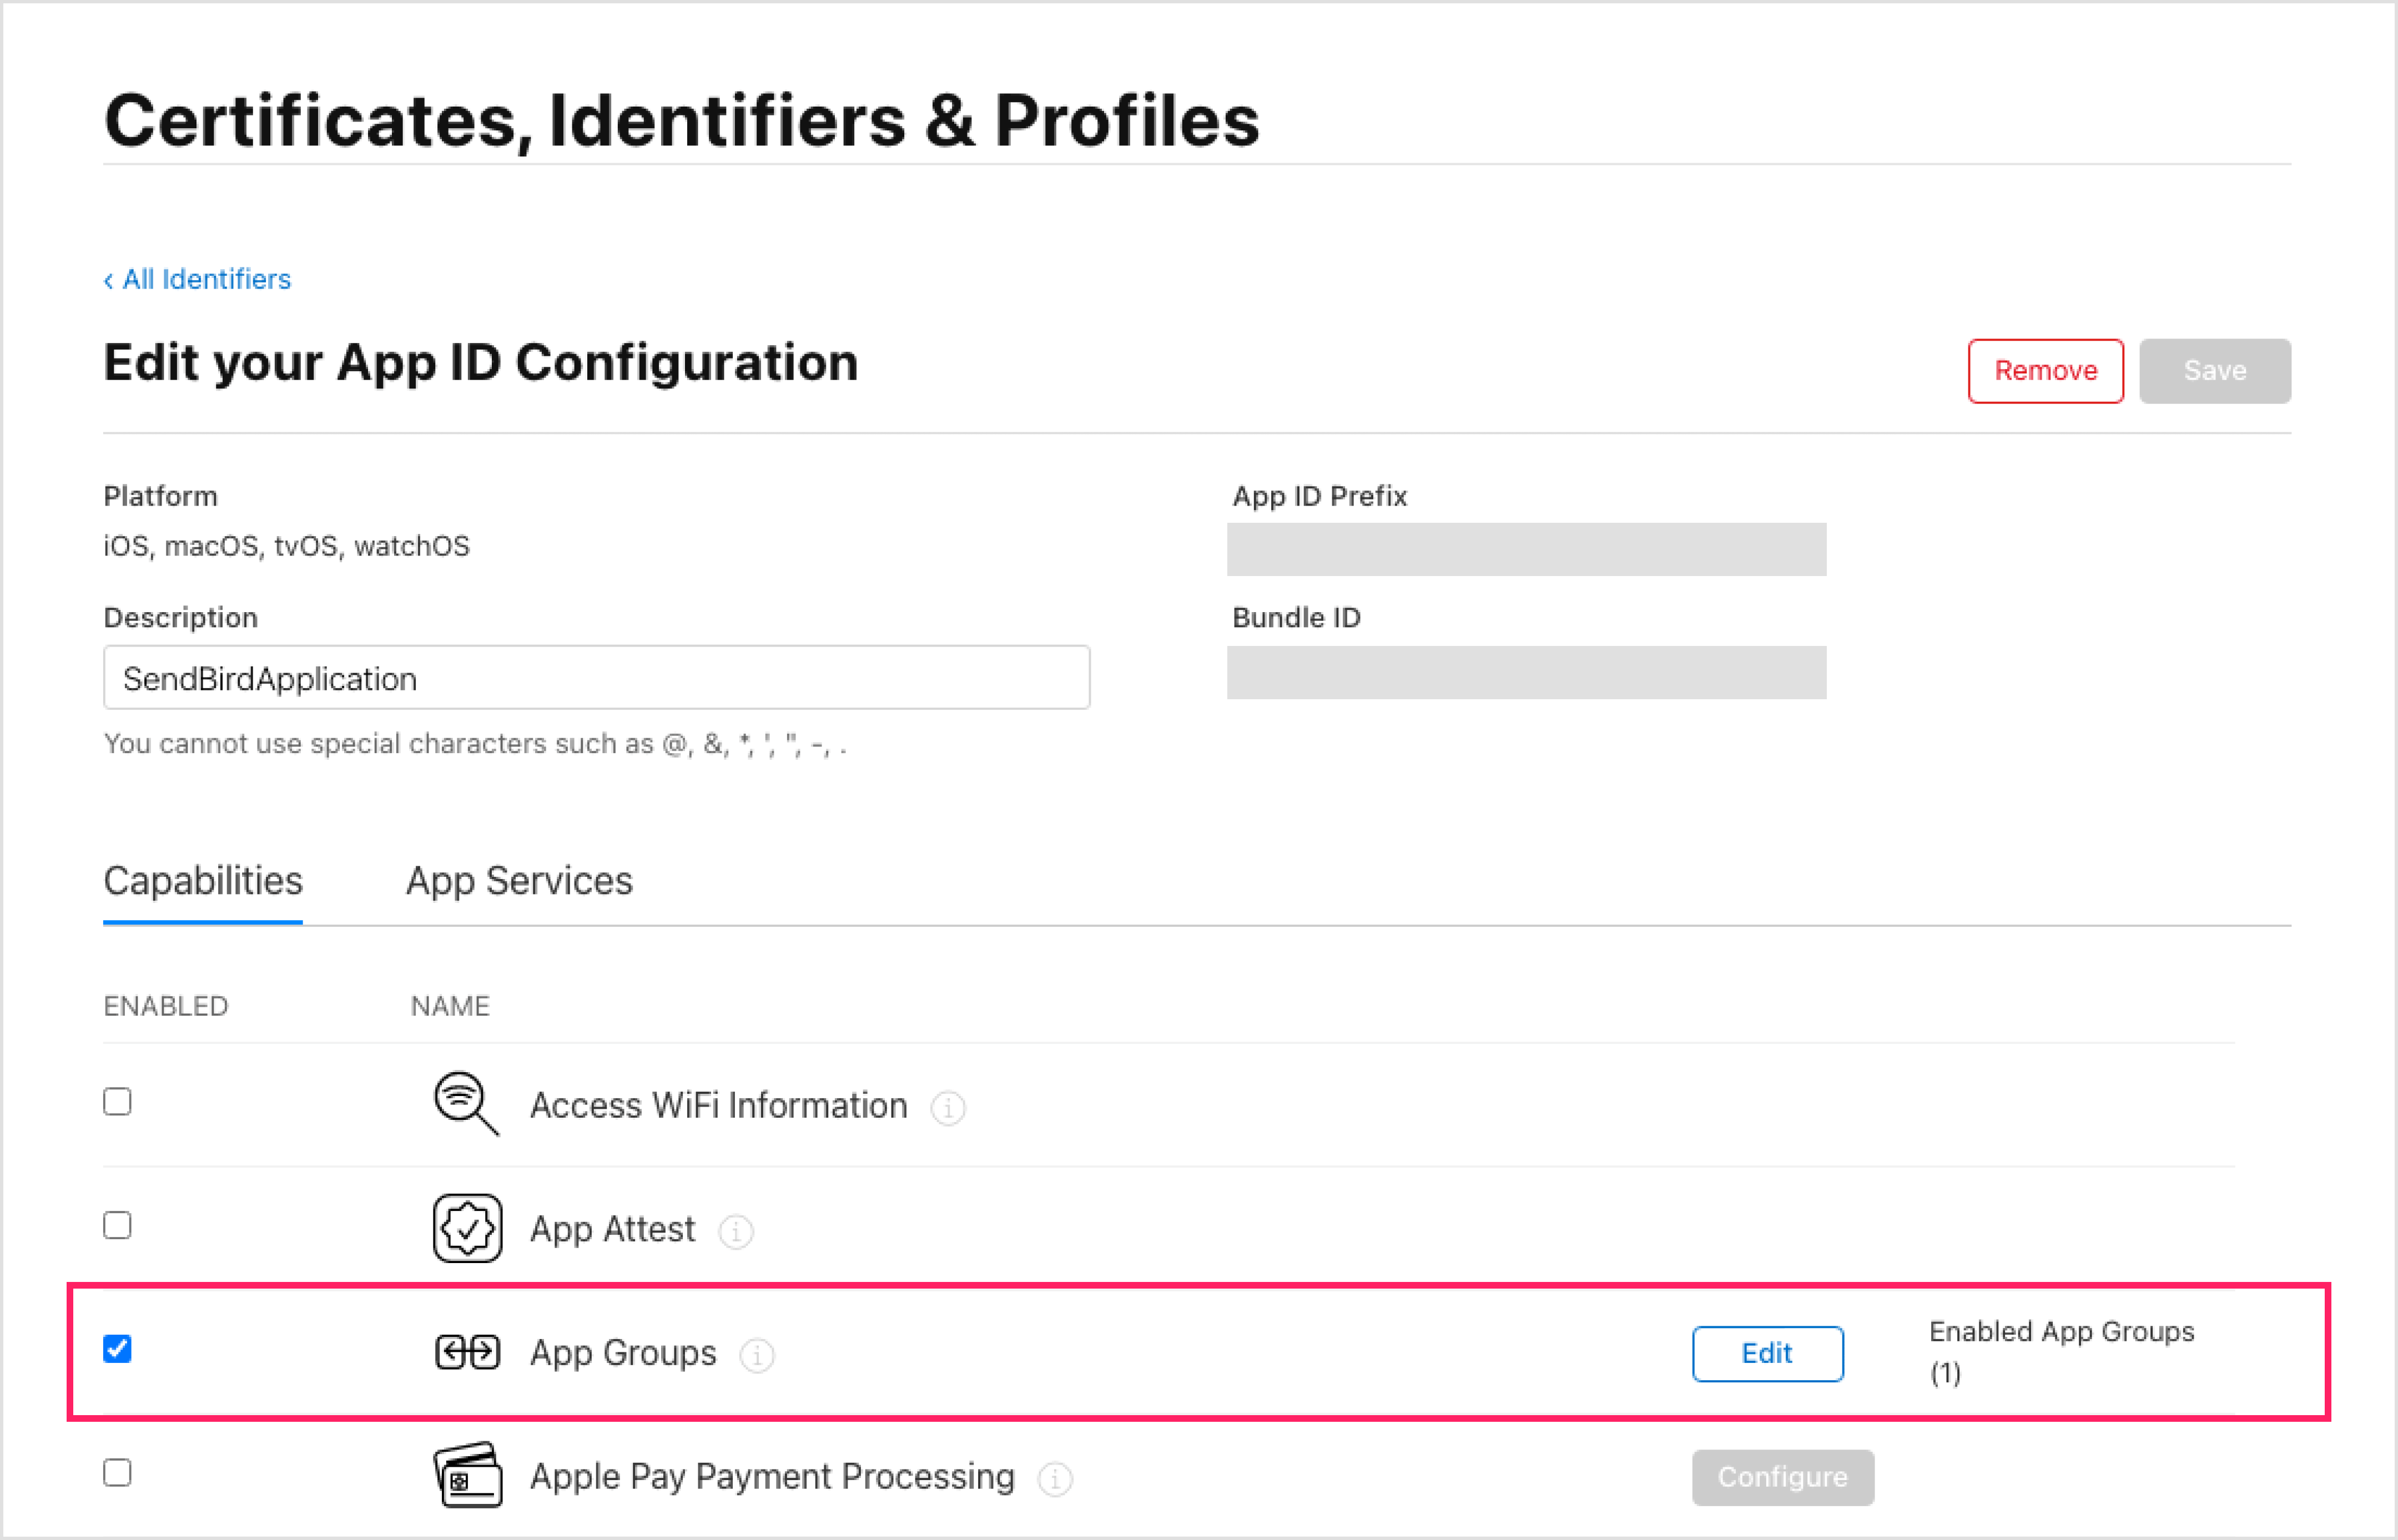This screenshot has width=2398, height=1540.
Task: Click the 'Apple Pay Payment Processing' name
Action: [x=772, y=1477]
